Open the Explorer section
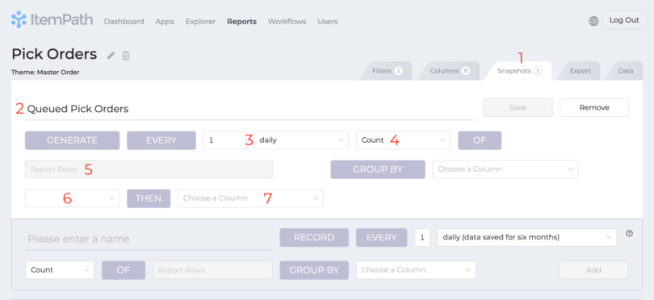 click(x=200, y=21)
